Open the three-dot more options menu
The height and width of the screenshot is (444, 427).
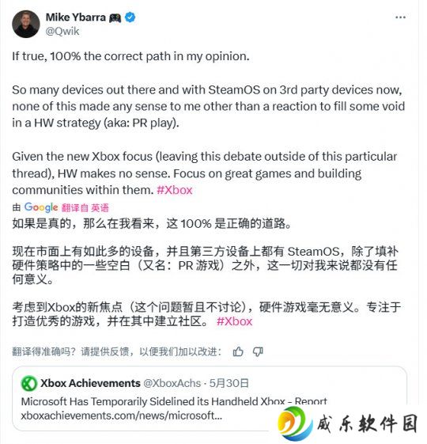tap(400, 17)
